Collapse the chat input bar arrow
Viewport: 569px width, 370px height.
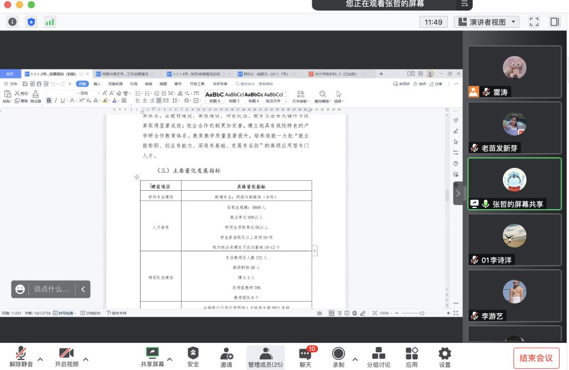tap(82, 289)
